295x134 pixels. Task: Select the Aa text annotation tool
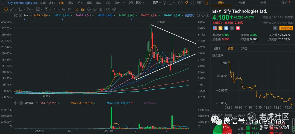[x=64, y=9]
